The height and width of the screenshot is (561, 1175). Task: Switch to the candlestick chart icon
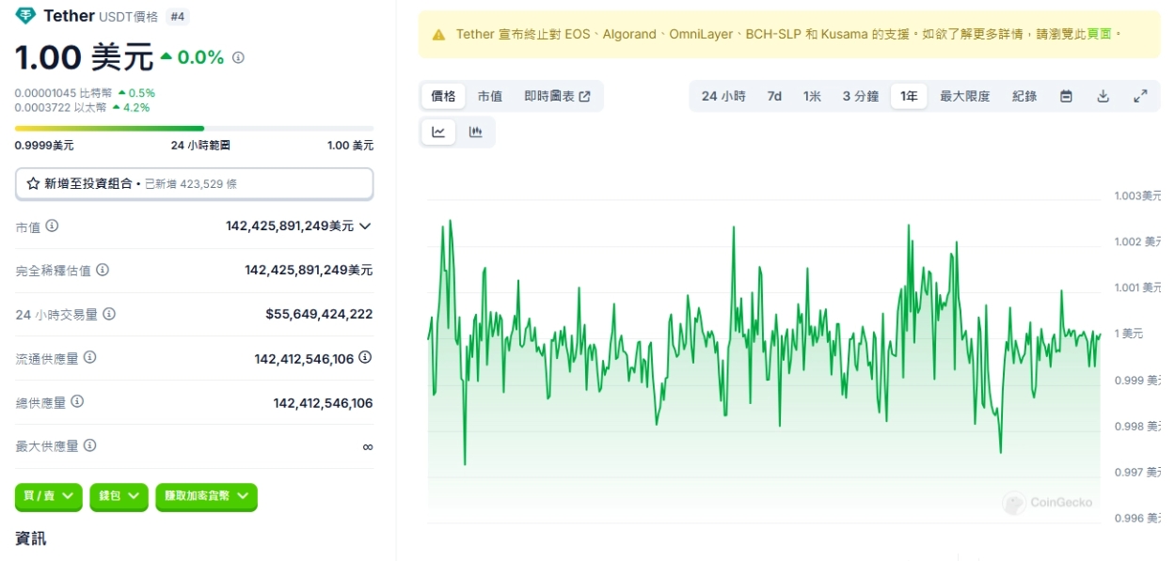[476, 132]
